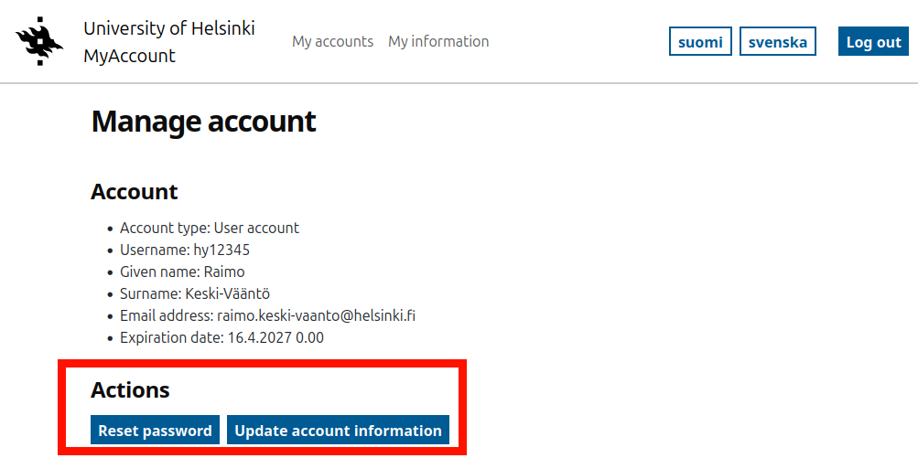
Task: Click the MyAccount site name in header
Action: pos(129,56)
